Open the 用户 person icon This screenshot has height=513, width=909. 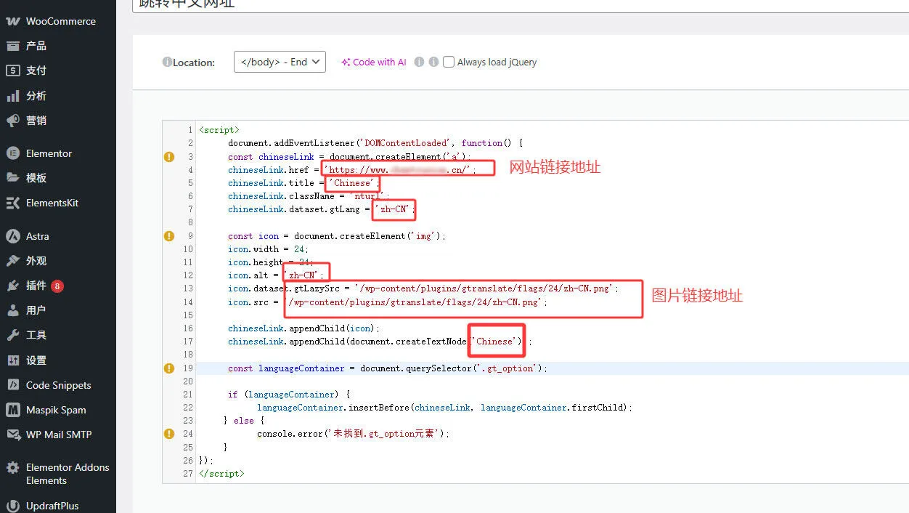click(x=13, y=310)
